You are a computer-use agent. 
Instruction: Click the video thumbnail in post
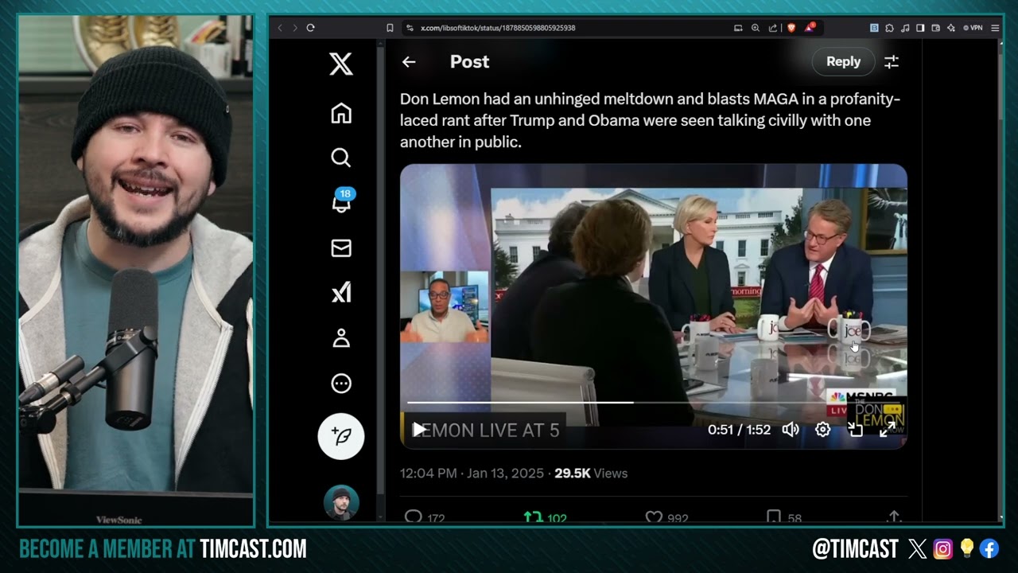653,306
